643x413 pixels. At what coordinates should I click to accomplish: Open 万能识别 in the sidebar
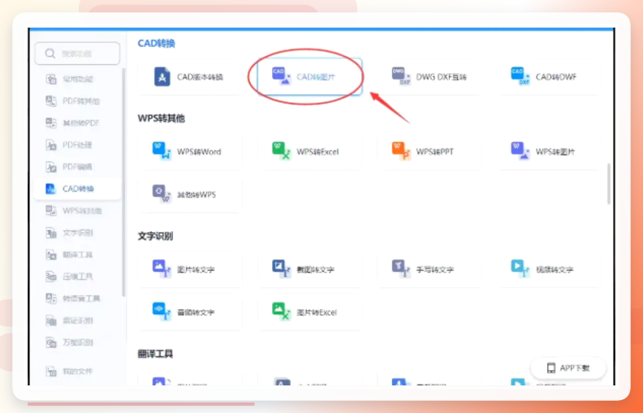click(77, 342)
